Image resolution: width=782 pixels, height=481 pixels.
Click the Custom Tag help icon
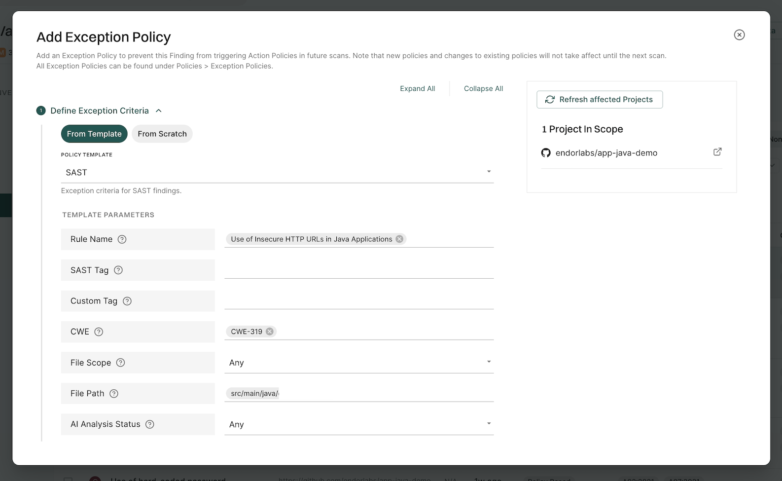tap(127, 301)
